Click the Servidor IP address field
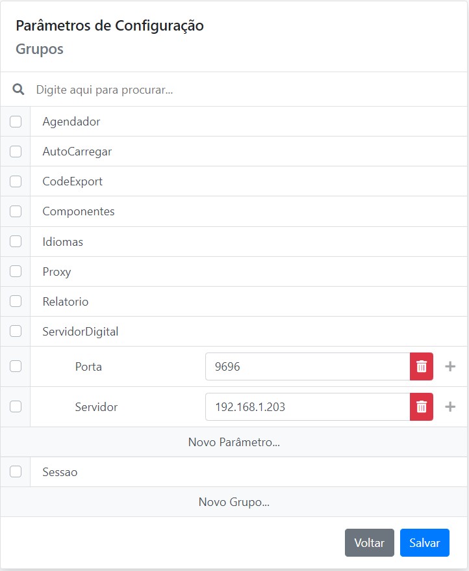The image size is (469, 571). [307, 407]
